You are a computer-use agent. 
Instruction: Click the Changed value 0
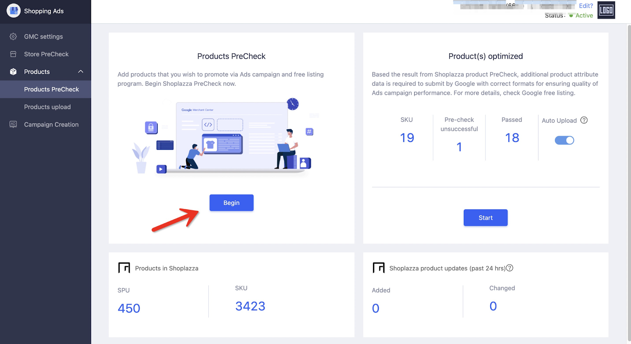[493, 306]
